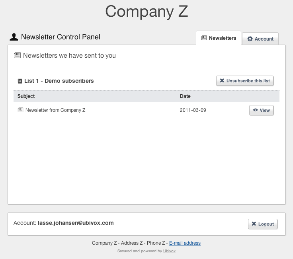Click the Subject column header
The height and width of the screenshot is (259, 293).
(x=26, y=96)
